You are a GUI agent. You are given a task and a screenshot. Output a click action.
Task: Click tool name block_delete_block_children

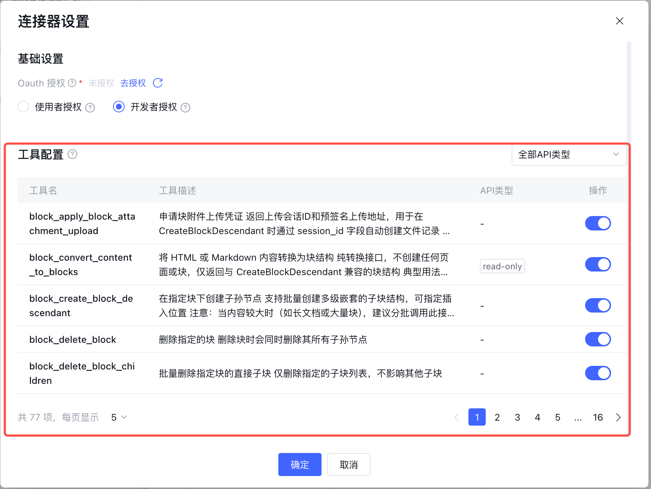coord(82,373)
